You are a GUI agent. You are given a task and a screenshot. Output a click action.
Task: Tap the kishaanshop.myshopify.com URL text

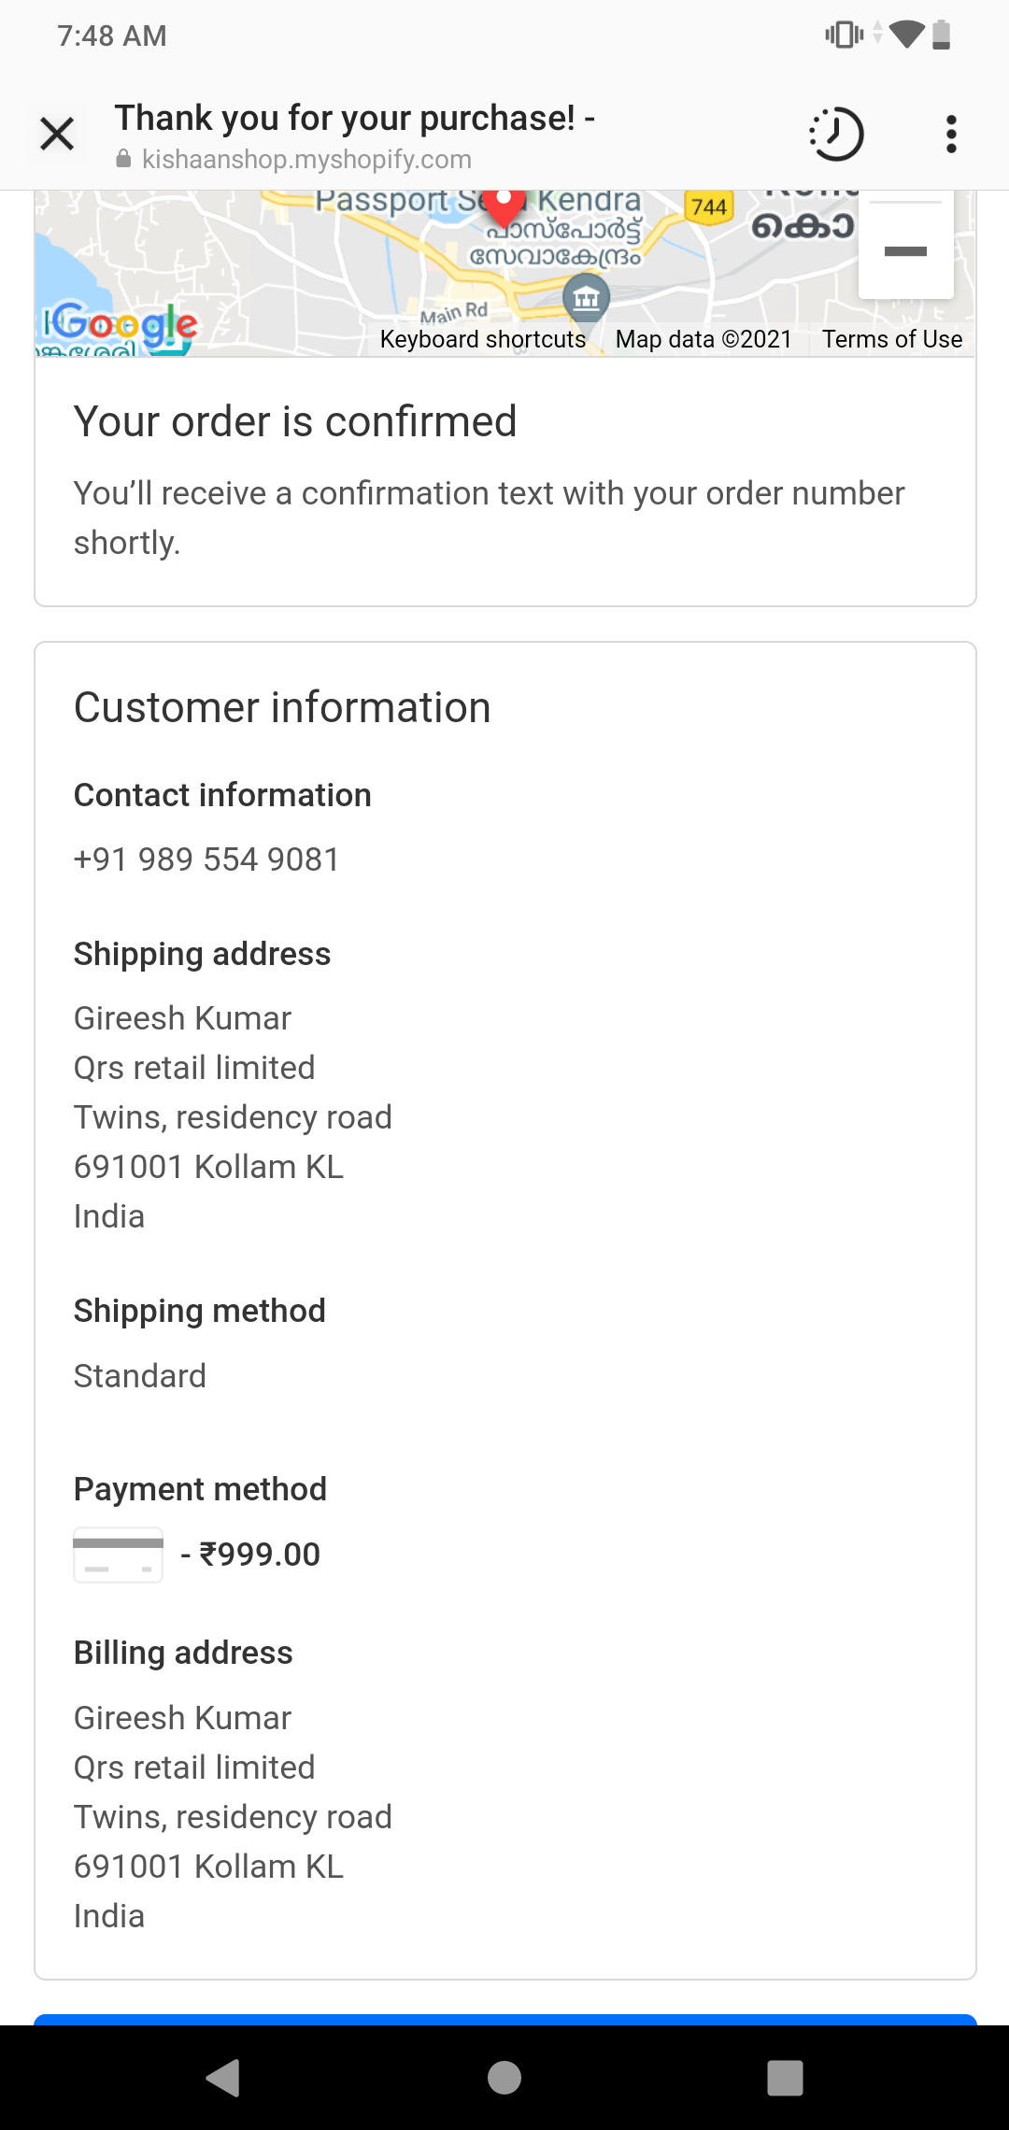pos(306,160)
